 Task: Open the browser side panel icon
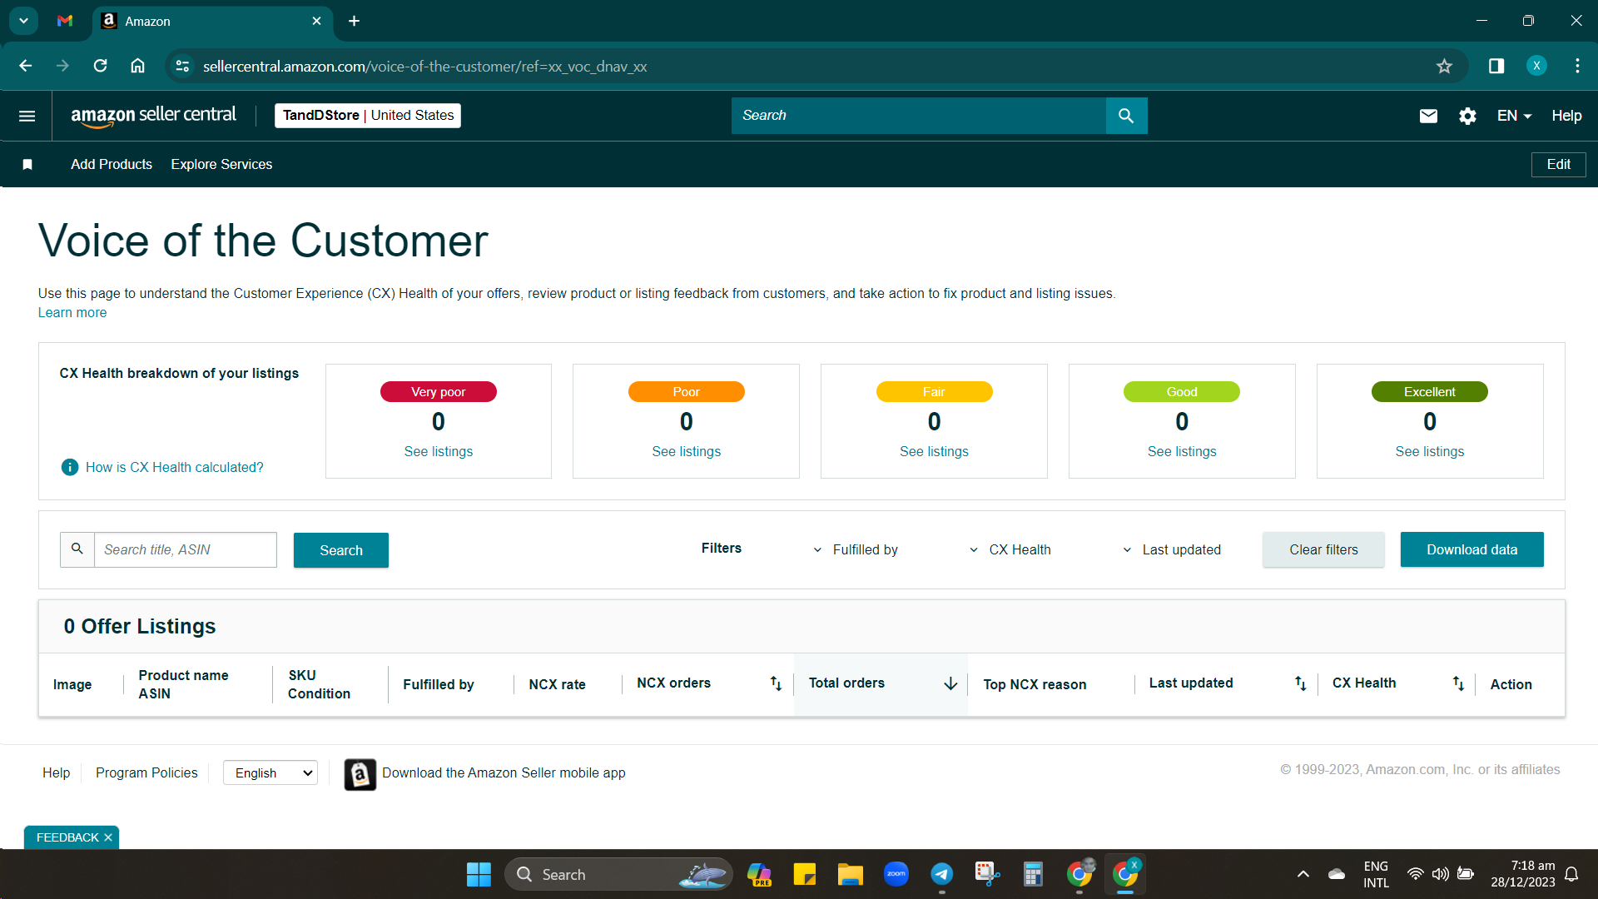1496,67
